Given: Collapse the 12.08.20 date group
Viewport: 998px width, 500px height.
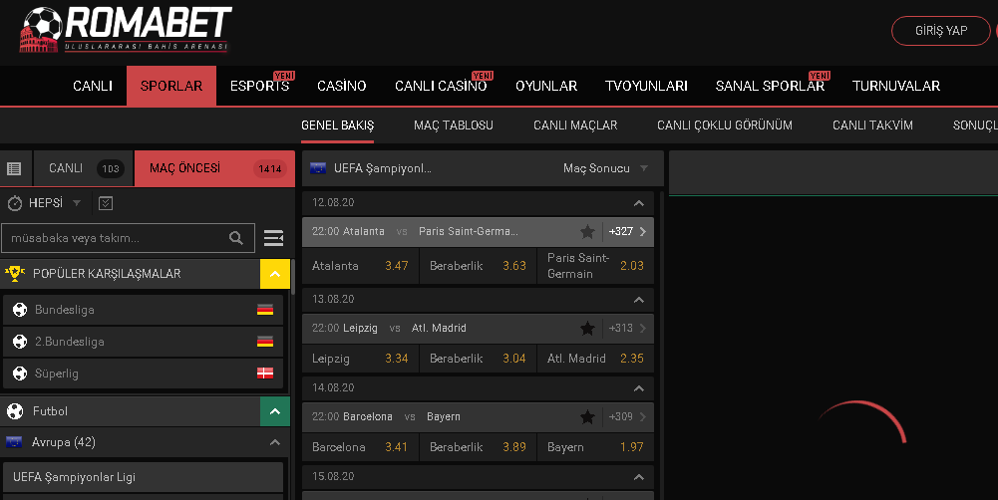Looking at the screenshot, I should pos(639,203).
